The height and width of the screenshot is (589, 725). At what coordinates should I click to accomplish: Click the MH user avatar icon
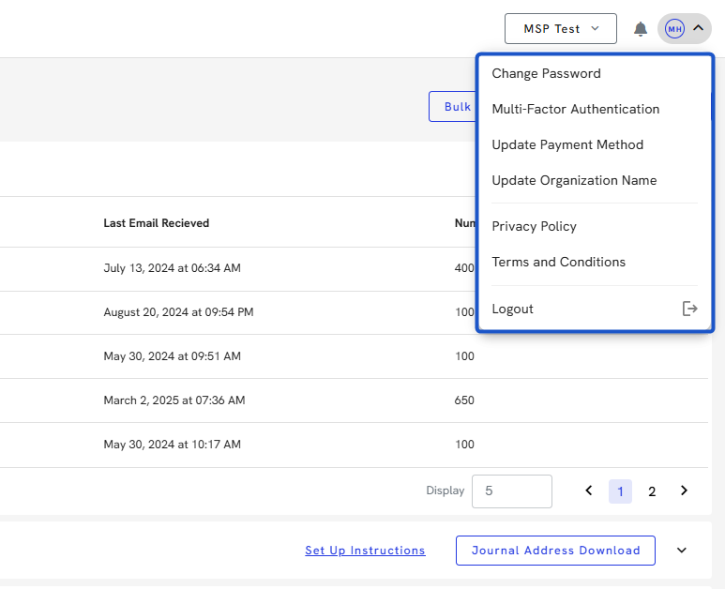674,29
